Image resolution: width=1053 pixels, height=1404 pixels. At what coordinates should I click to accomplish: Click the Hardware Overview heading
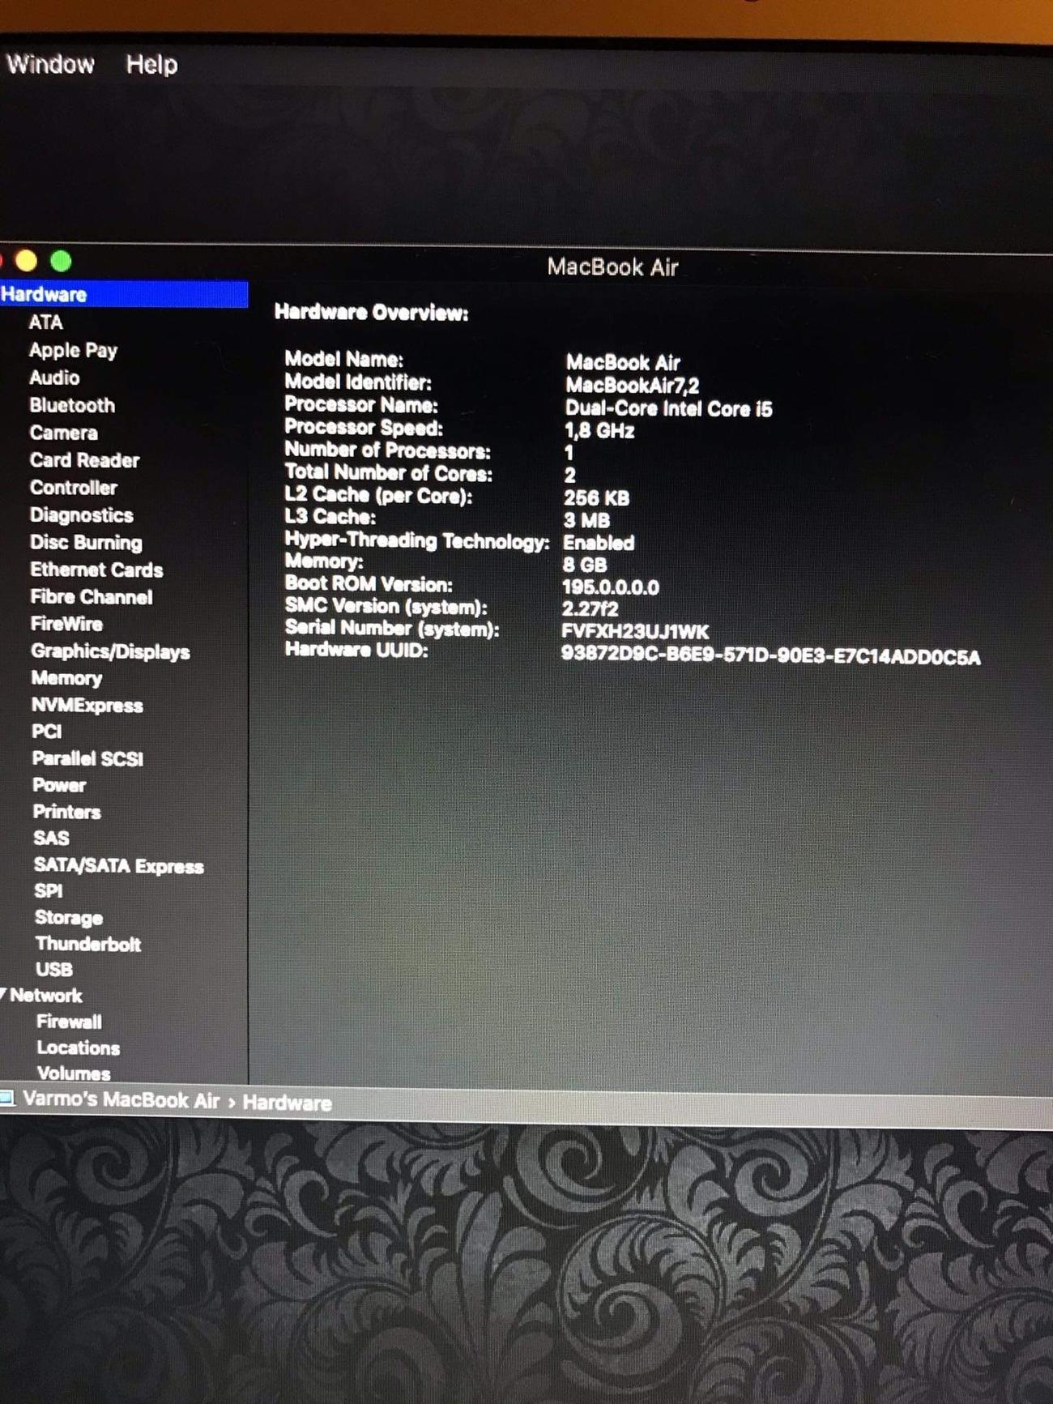pos(371,313)
